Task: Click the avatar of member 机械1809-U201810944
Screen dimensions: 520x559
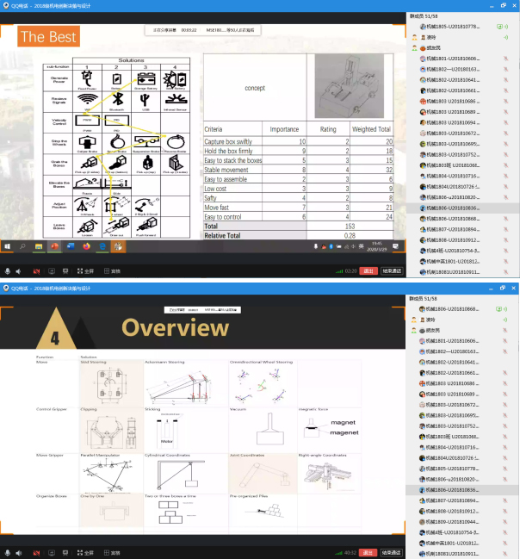Action: (x=421, y=522)
